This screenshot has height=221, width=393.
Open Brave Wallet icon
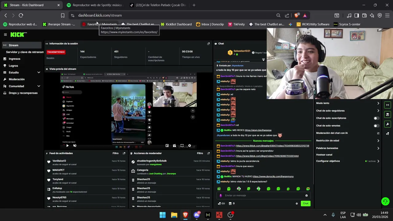click(364, 15)
